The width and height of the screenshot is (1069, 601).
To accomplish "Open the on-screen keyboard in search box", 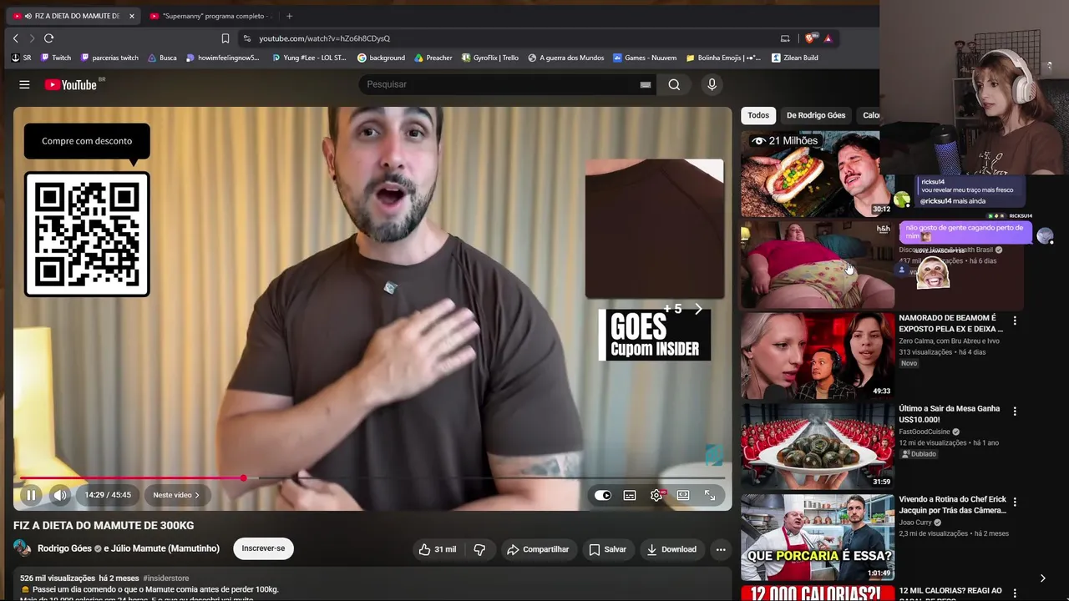I will pos(646,84).
